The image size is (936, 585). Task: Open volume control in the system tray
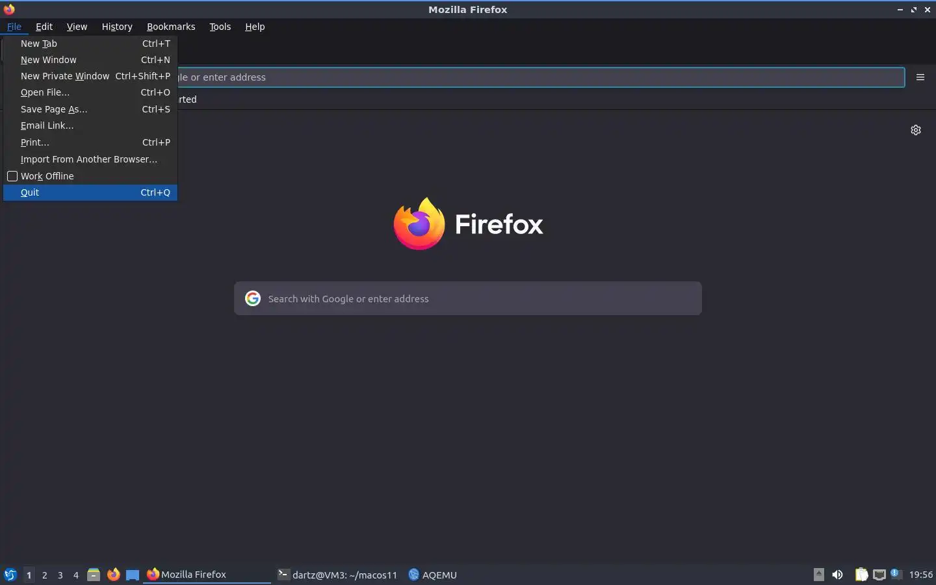click(838, 575)
